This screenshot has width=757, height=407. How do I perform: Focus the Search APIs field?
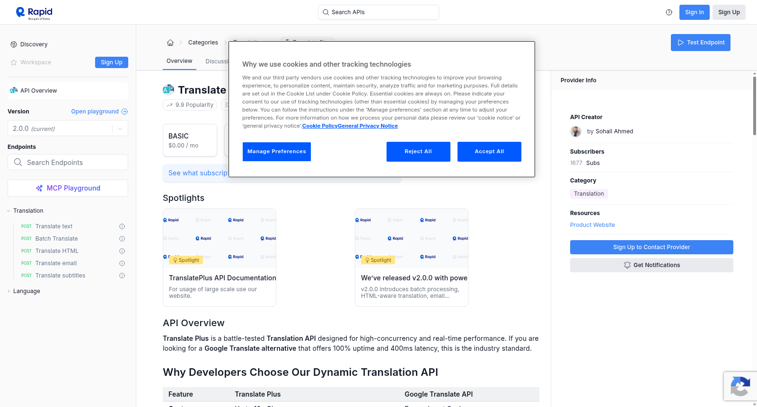point(378,12)
